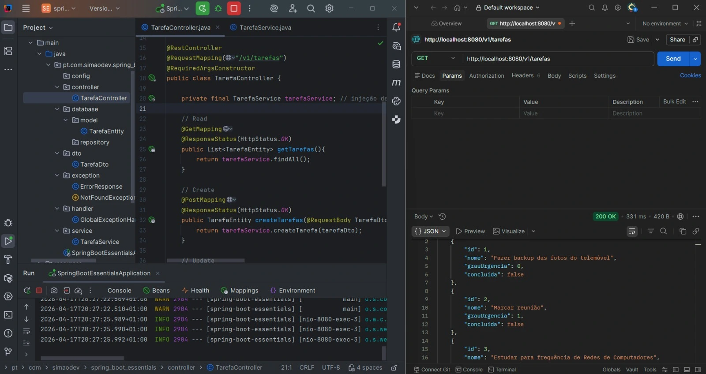Open IntelliJ Notifications bell
706x374 pixels.
[x=396, y=27]
